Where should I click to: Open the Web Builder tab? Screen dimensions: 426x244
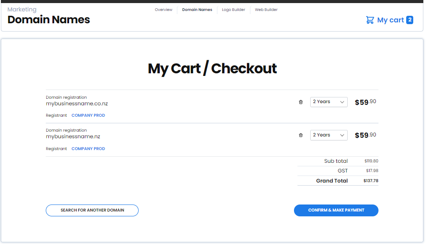[x=266, y=10]
